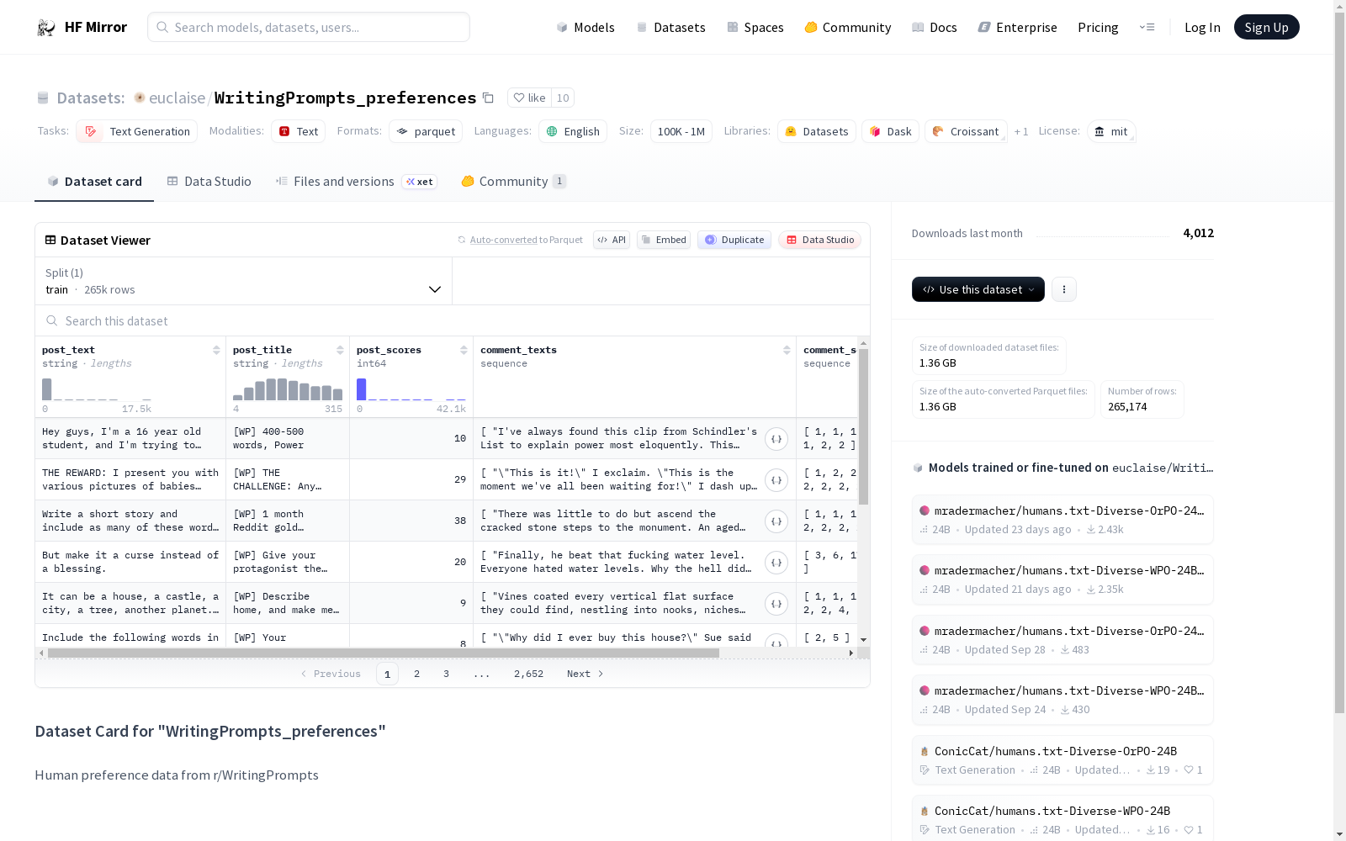The height and width of the screenshot is (841, 1346).
Task: Click the main search models input
Action: click(x=309, y=27)
